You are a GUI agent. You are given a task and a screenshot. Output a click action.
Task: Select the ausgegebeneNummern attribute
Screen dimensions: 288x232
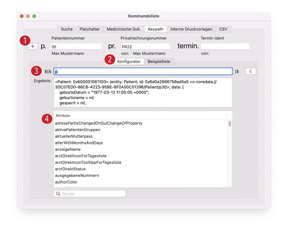141,175
